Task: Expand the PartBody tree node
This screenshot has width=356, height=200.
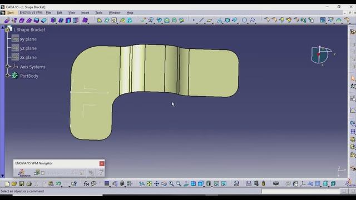Action: pyautogui.click(x=7, y=76)
